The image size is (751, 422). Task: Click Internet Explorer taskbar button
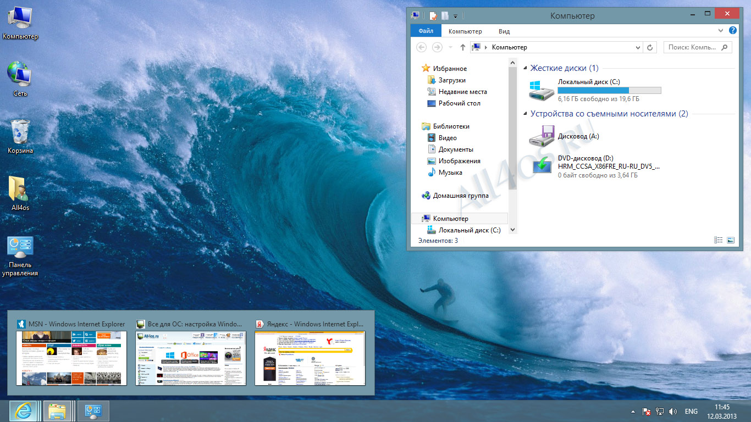pos(23,411)
